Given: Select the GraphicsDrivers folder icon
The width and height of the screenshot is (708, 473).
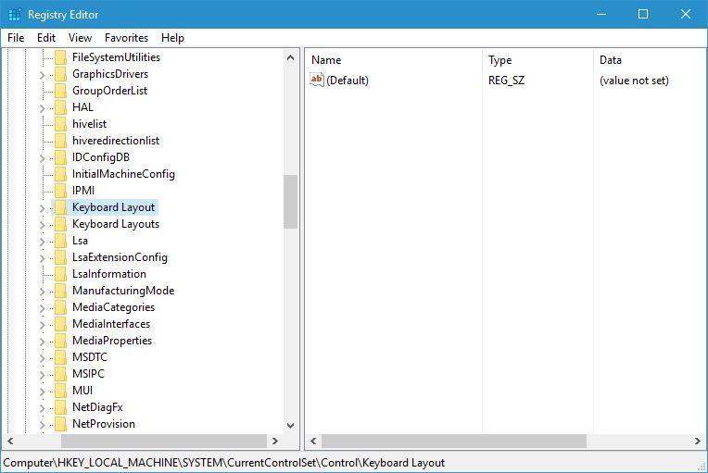Looking at the screenshot, I should pos(60,74).
